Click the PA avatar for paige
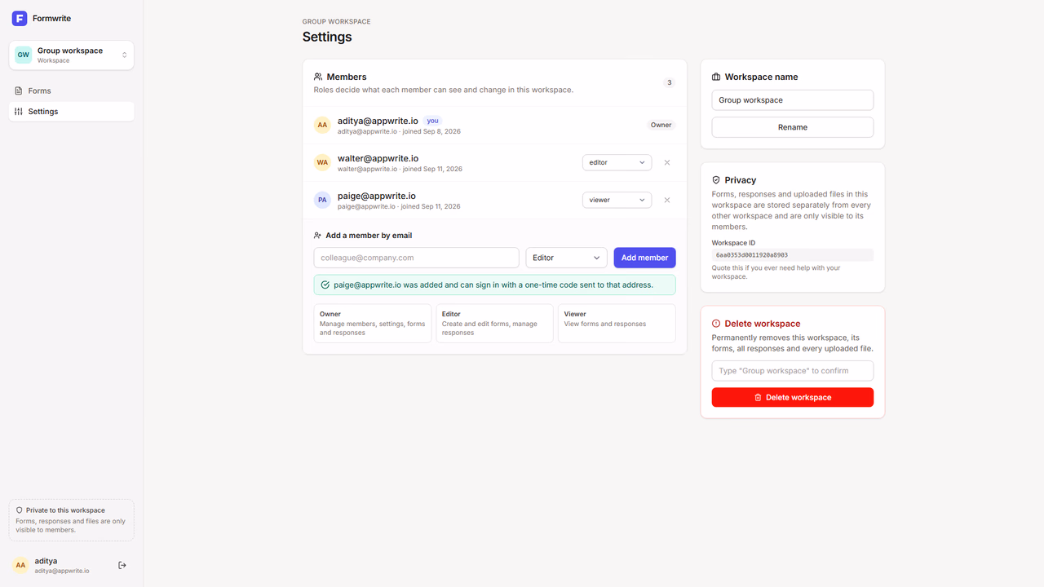Image resolution: width=1044 pixels, height=587 pixels. (322, 200)
